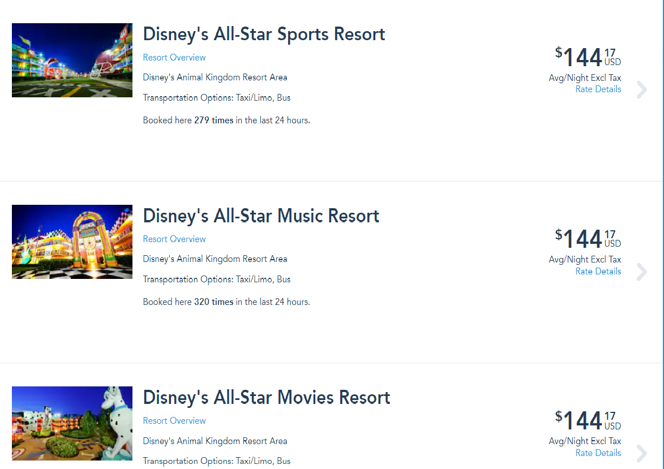Image resolution: width=664 pixels, height=469 pixels.
Task: Click the $144.17 price for All-Star Sports
Action: 588,57
